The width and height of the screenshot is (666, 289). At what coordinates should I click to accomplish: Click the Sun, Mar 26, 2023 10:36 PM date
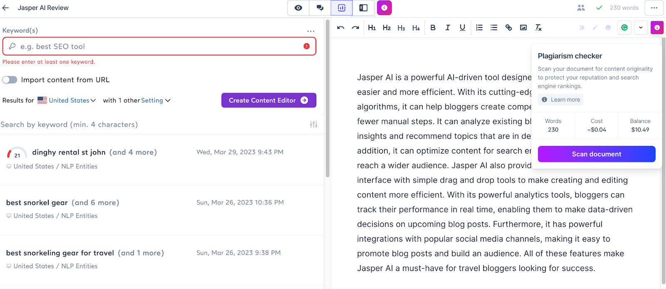tap(240, 203)
